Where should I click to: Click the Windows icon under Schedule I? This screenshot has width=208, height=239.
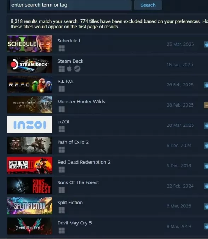coord(62,49)
